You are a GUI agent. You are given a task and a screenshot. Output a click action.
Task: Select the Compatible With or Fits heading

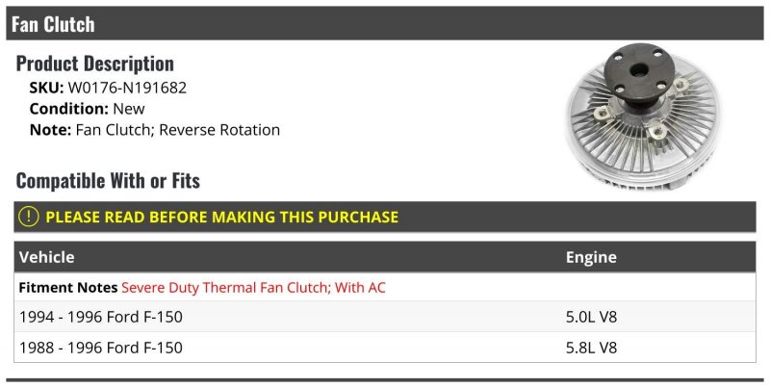pyautogui.click(x=108, y=181)
